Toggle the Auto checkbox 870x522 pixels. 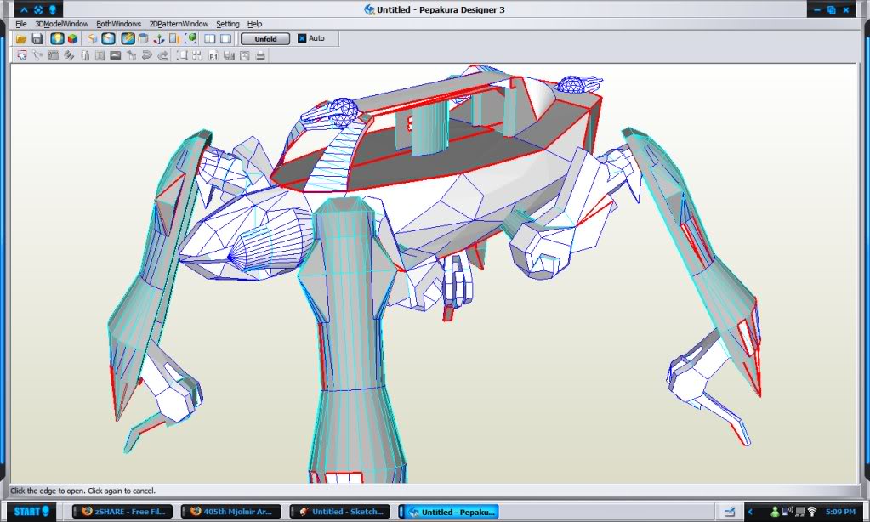[302, 39]
